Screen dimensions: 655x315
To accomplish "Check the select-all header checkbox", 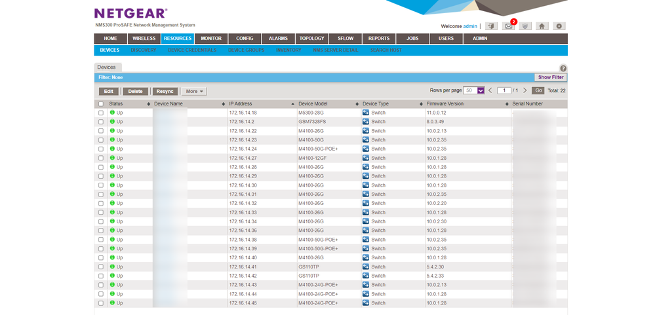I will [x=101, y=103].
